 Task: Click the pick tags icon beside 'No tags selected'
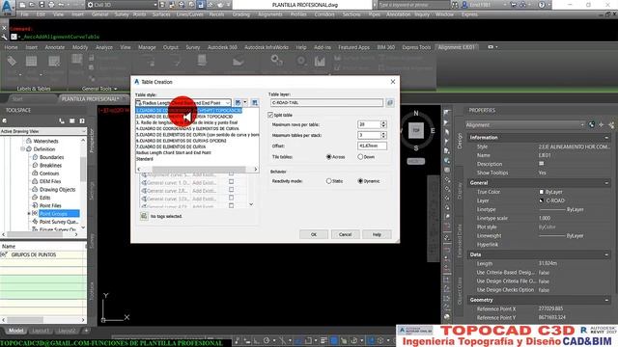click(x=144, y=216)
